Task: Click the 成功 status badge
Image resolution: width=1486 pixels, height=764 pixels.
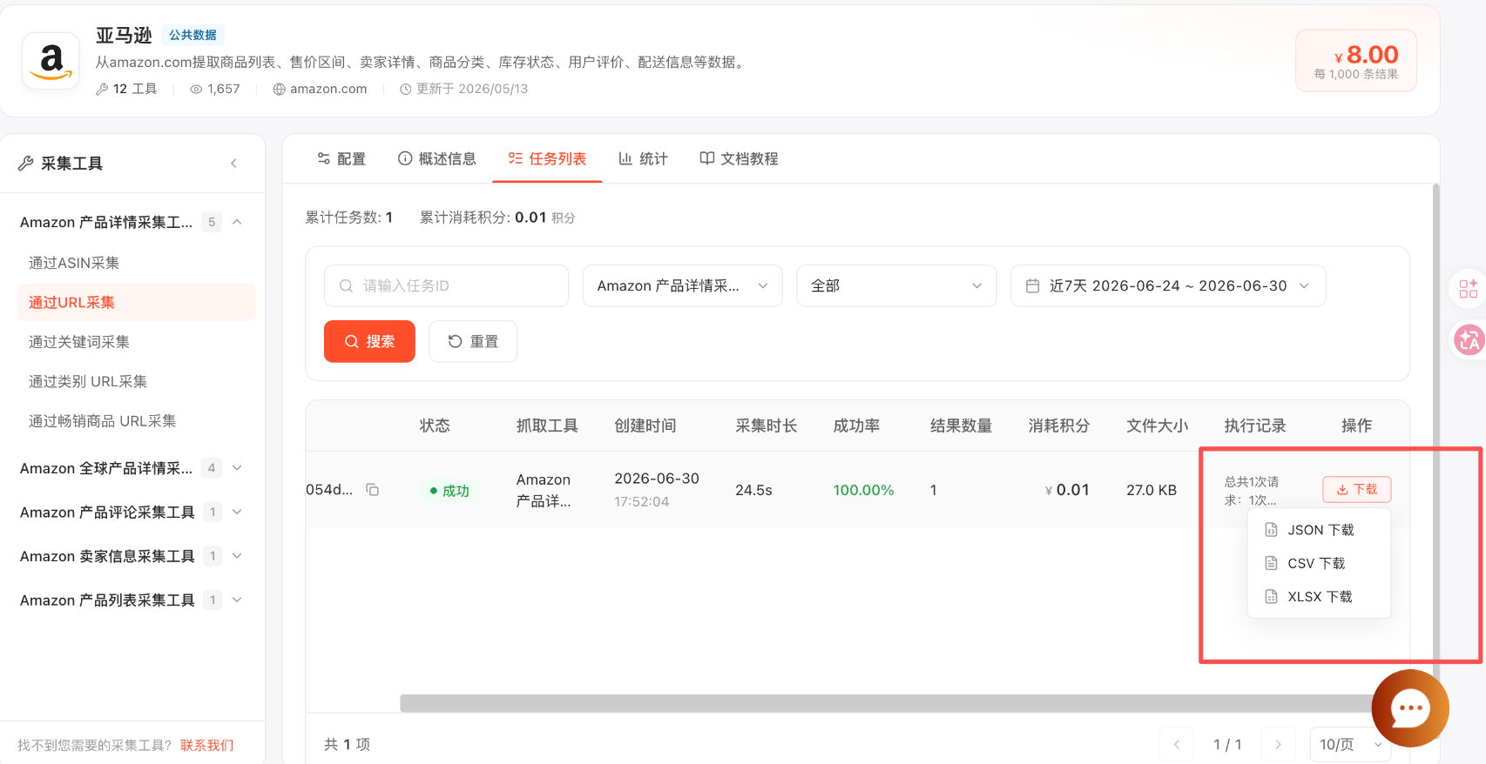Action: pyautogui.click(x=449, y=491)
